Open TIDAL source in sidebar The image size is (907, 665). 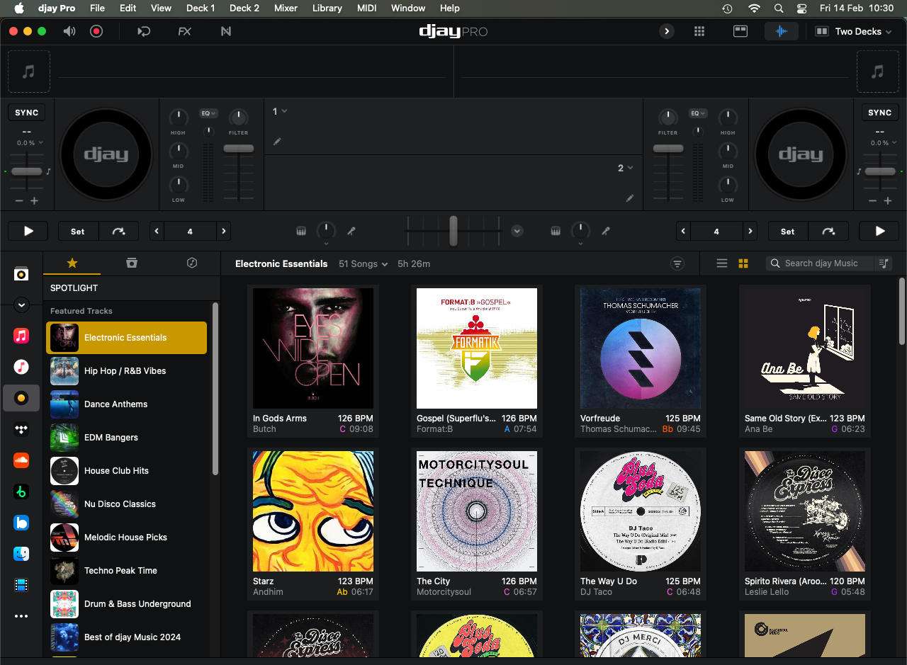21,429
